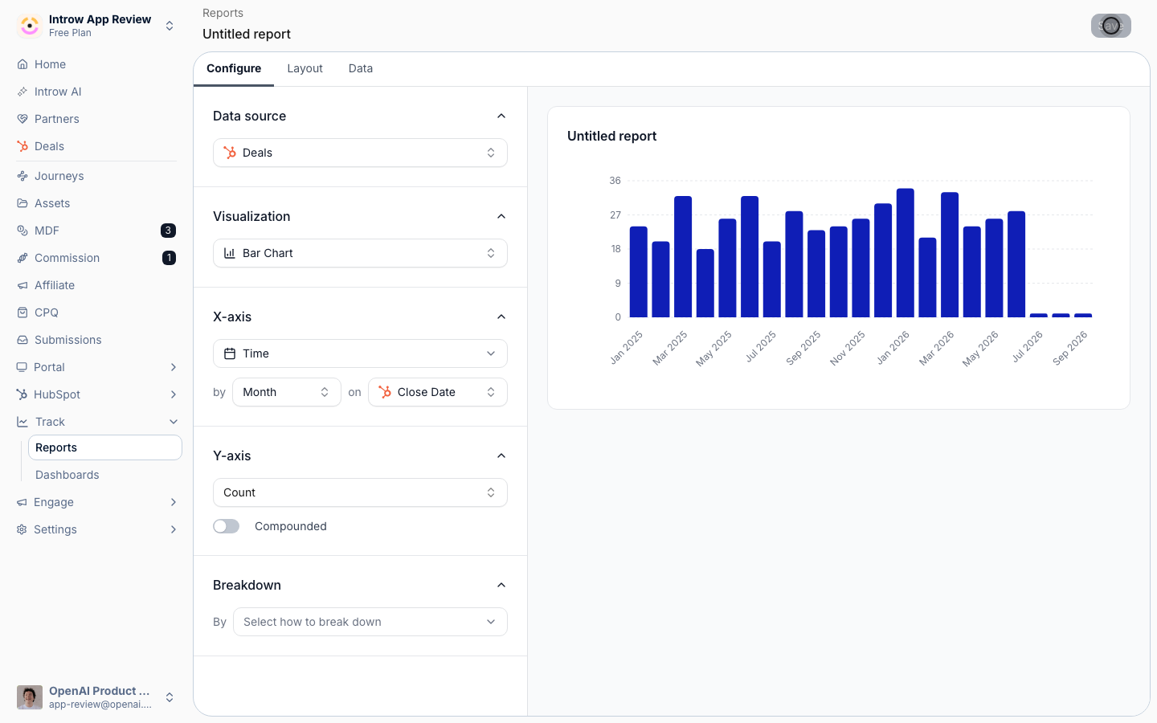
Task: Switch to the Layout tab
Action: click(305, 68)
